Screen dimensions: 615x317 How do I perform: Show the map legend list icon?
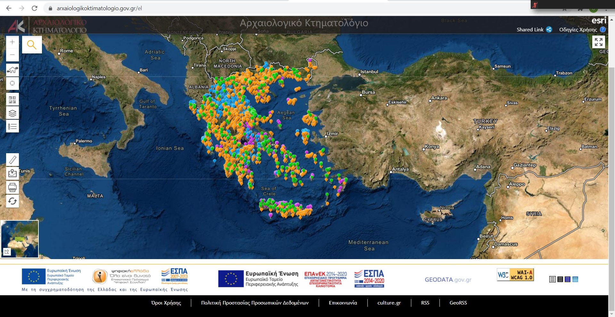click(12, 127)
